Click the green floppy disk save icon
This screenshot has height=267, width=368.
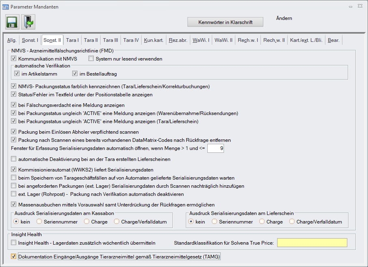(x=13, y=22)
